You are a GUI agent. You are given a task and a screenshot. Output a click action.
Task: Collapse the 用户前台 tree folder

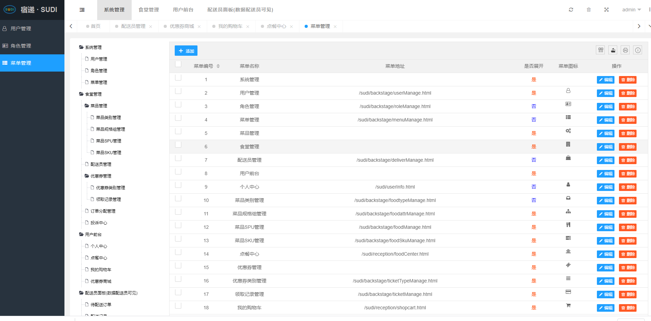tap(81, 234)
